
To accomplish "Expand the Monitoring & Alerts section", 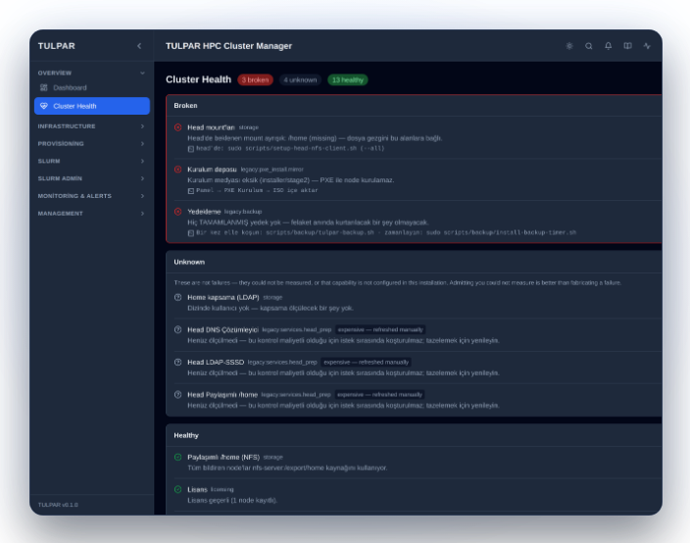I will [x=91, y=196].
